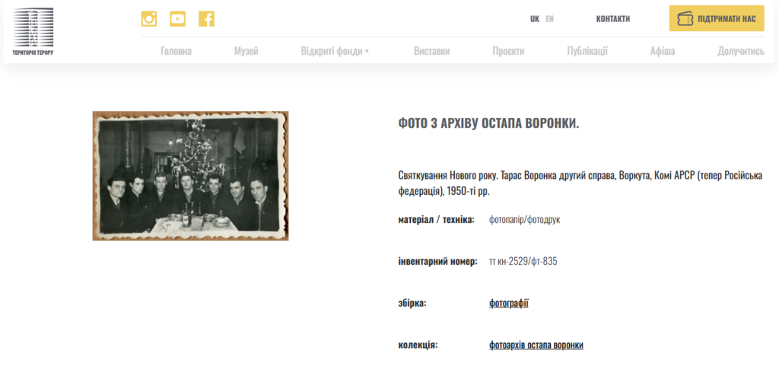Viewport: 779px width, 375px height.
Task: Open the Музей menu item
Action: coord(246,51)
